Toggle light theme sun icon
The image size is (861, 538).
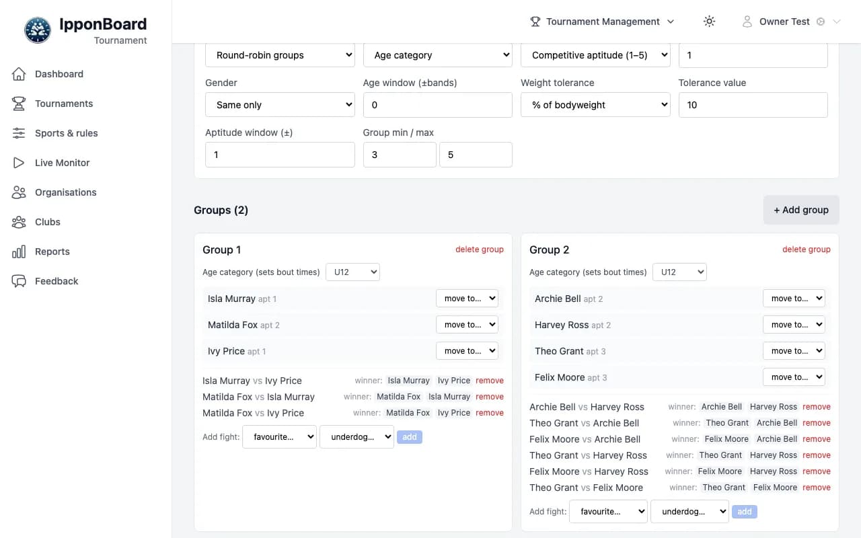point(709,22)
